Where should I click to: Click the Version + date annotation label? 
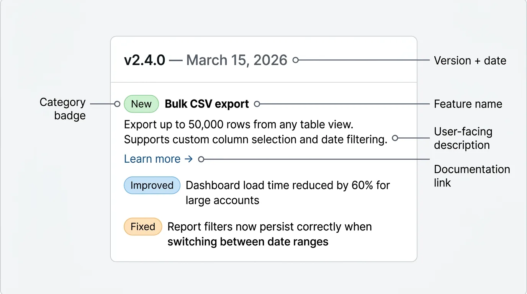pos(470,60)
